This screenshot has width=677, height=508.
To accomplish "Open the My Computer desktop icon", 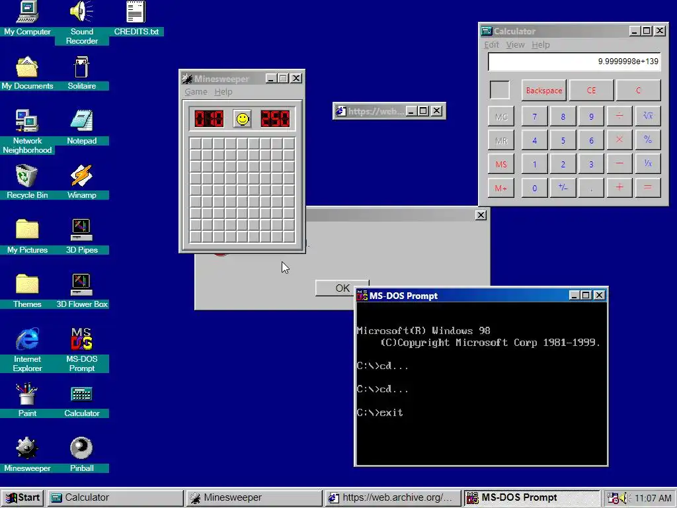I will point(27,18).
